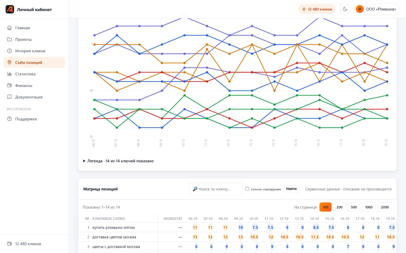
Task: Select the Съём позиций menu item
Action: (34, 62)
